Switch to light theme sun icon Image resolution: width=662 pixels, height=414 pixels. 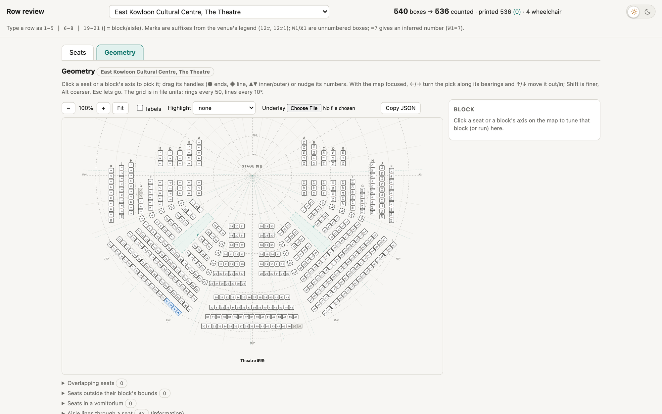tap(634, 12)
